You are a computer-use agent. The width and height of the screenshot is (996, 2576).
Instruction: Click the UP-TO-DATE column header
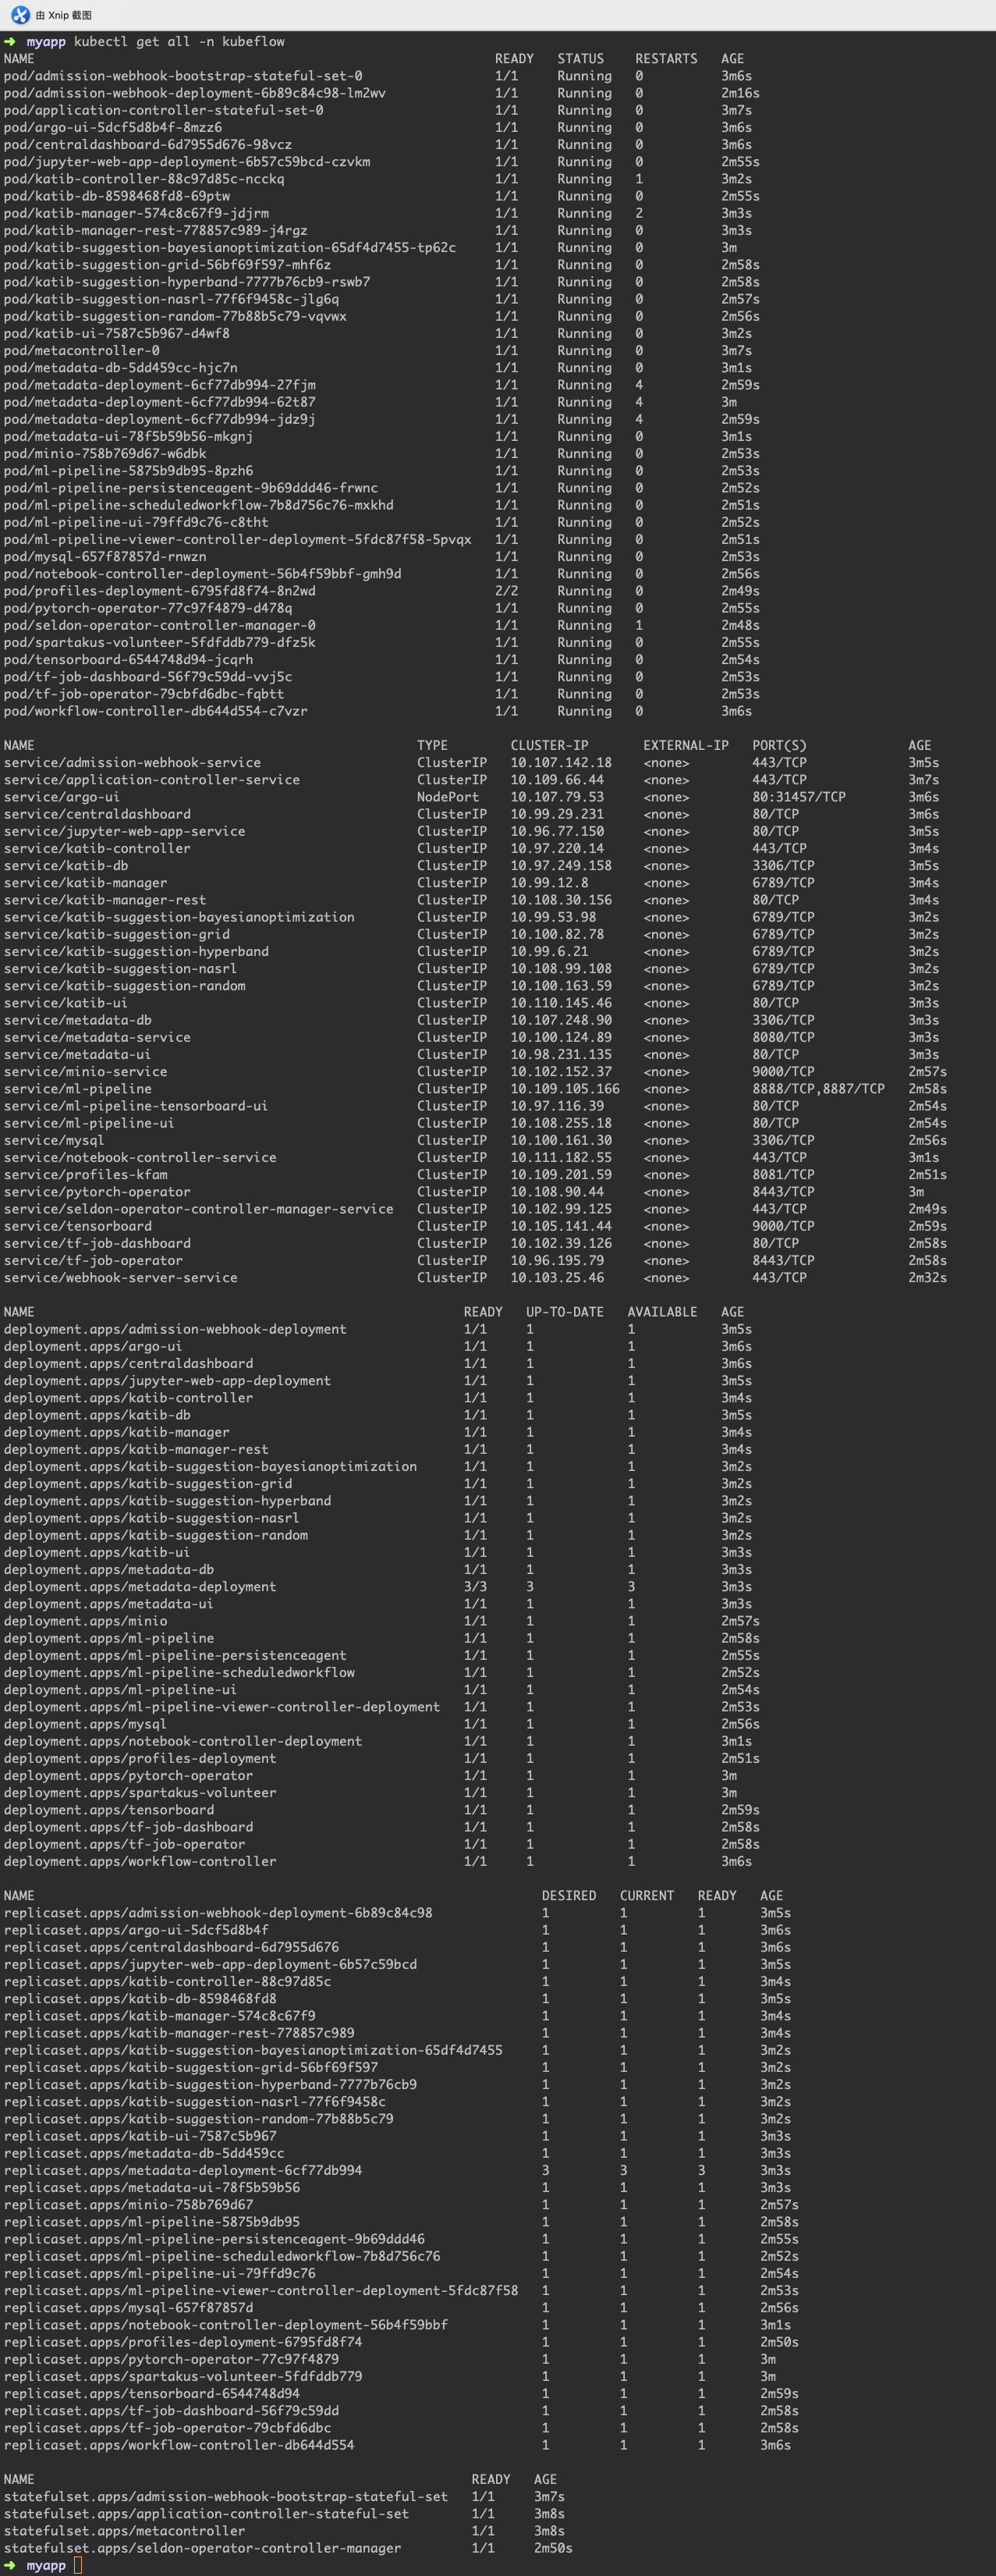[565, 1312]
